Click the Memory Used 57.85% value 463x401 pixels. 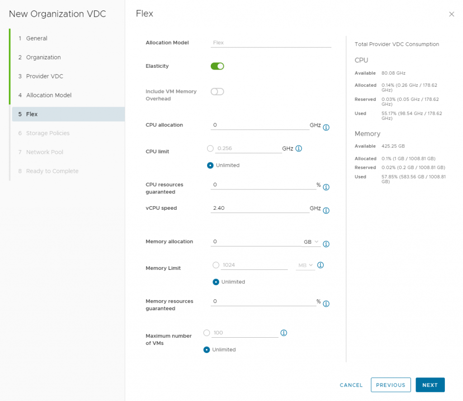click(x=413, y=179)
